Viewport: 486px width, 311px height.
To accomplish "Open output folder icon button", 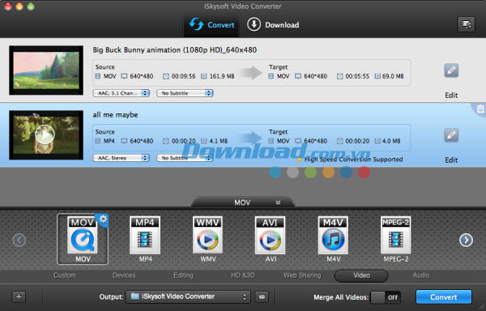I will point(262,296).
